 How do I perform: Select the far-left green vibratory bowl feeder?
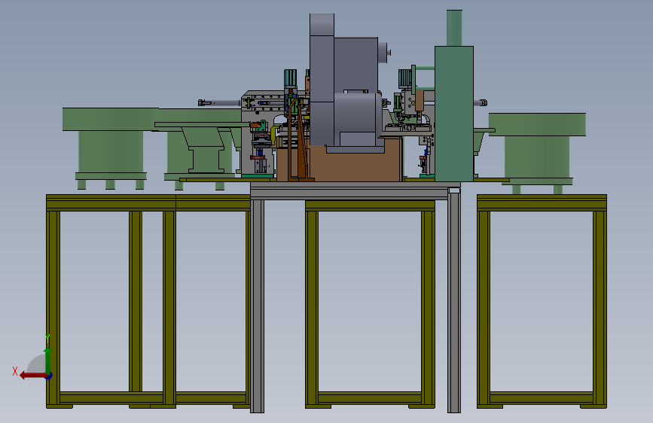[x=111, y=148]
